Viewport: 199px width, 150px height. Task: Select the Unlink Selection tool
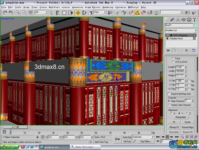click(x=25, y=13)
